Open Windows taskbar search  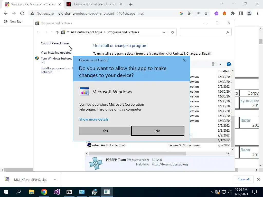click(18, 192)
